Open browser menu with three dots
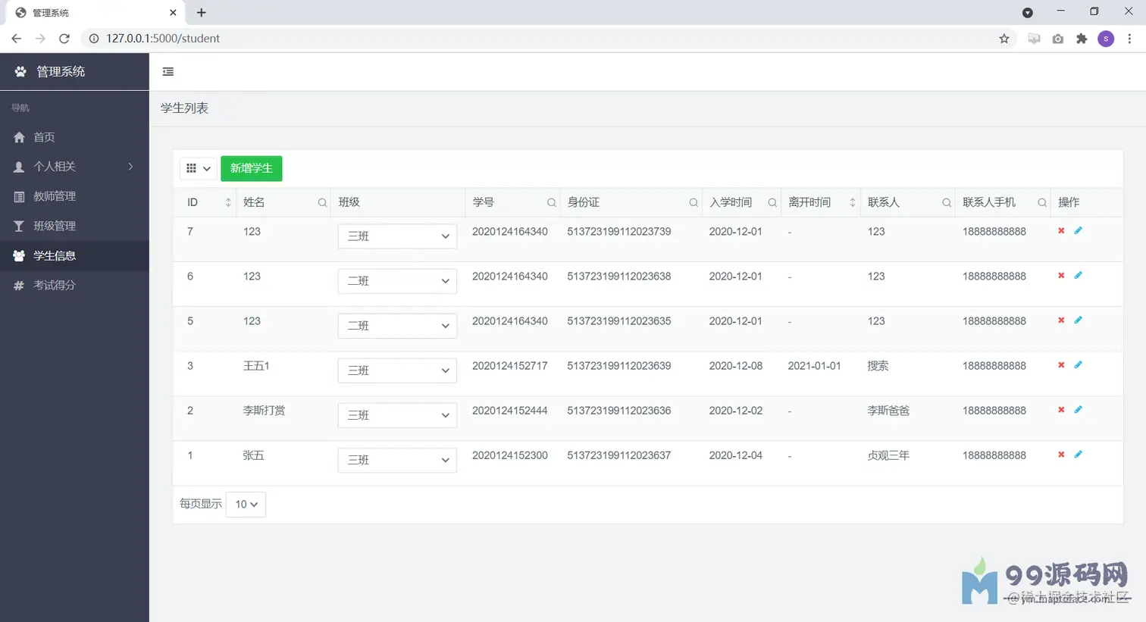Image resolution: width=1146 pixels, height=622 pixels. (1129, 39)
